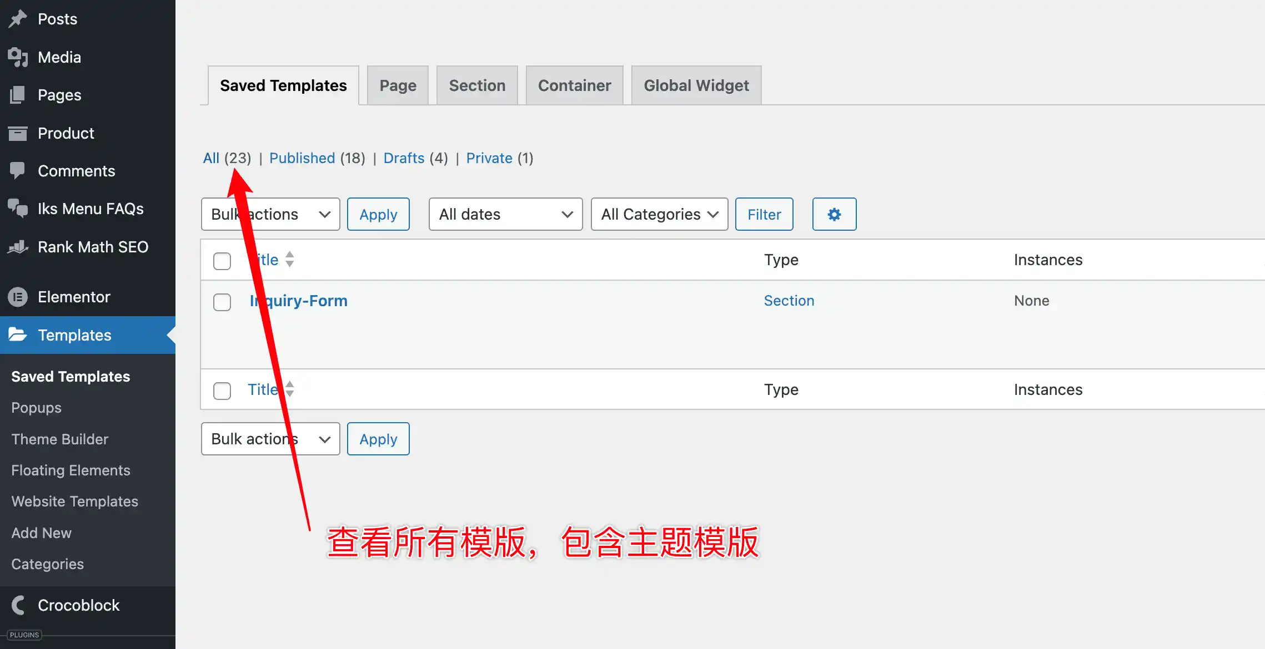1265x649 pixels.
Task: Open the All Categories dropdown
Action: tap(659, 214)
